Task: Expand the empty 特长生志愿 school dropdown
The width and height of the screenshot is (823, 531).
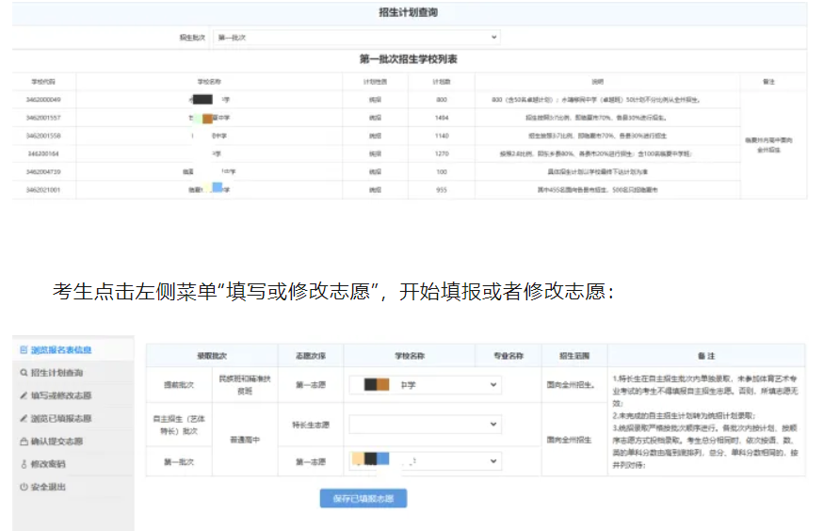Action: 425,424
